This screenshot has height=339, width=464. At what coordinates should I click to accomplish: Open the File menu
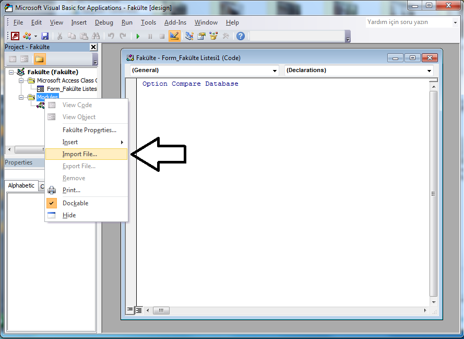click(x=18, y=22)
